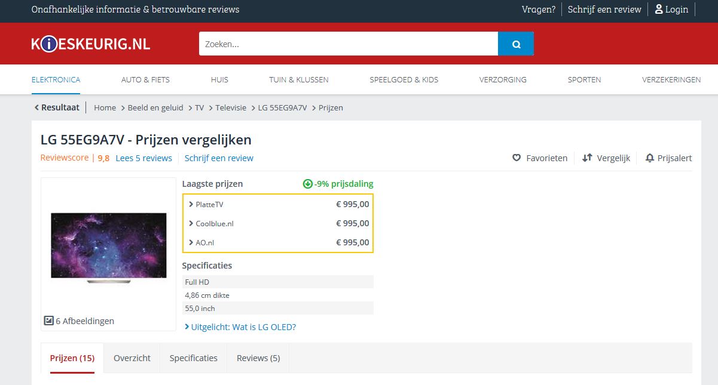Expand the PlatteTV price row
The image size is (718, 385).
click(278, 204)
